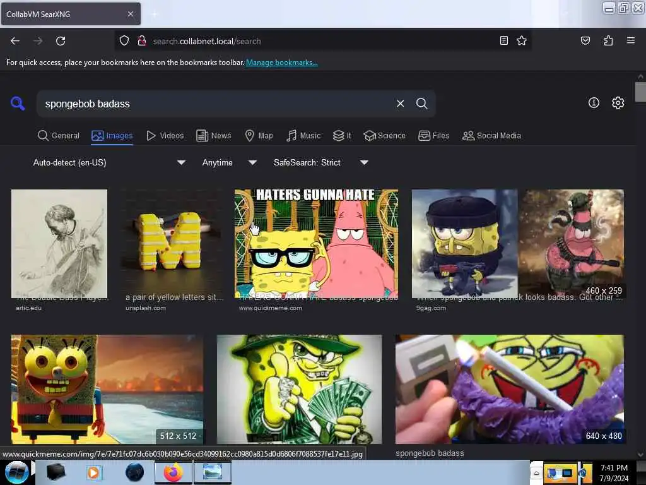Open the Haters Gonna Hate meme thumbnail
The width and height of the screenshot is (646, 485).
[317, 244]
